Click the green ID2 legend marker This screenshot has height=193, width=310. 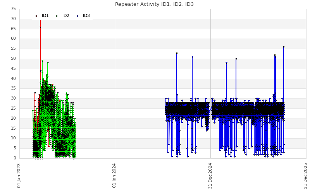[x=57, y=16]
